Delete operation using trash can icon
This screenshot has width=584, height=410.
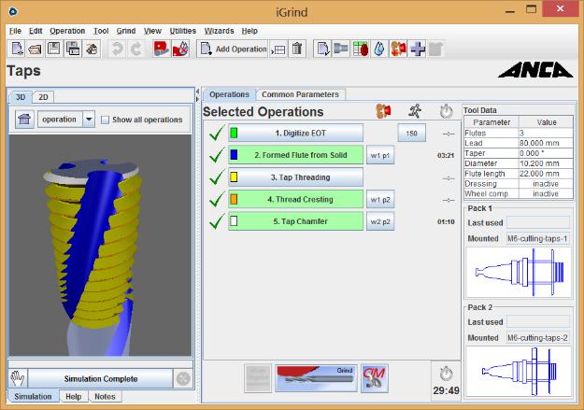[297, 49]
